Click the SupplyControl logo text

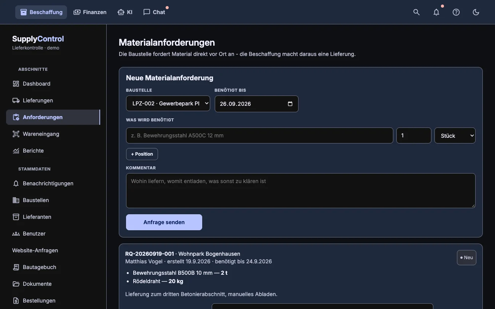(x=38, y=39)
